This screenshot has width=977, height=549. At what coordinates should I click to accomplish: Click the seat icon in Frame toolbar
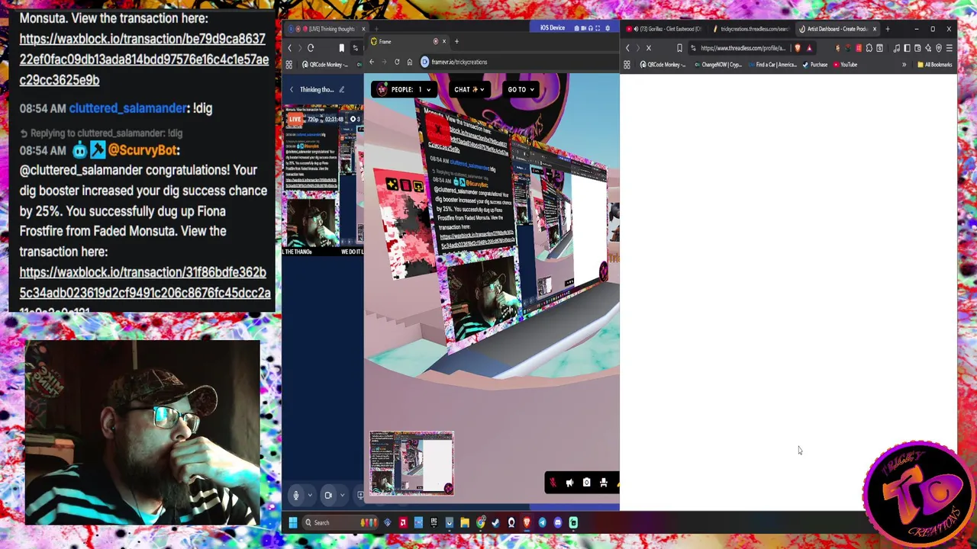[x=603, y=483]
